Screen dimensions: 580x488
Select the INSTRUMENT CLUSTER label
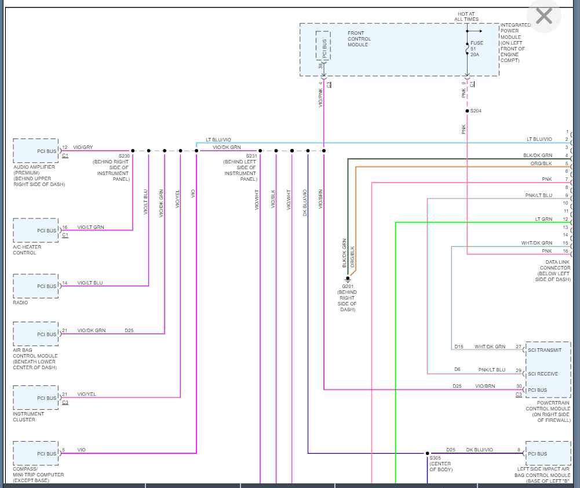pyautogui.click(x=28, y=417)
